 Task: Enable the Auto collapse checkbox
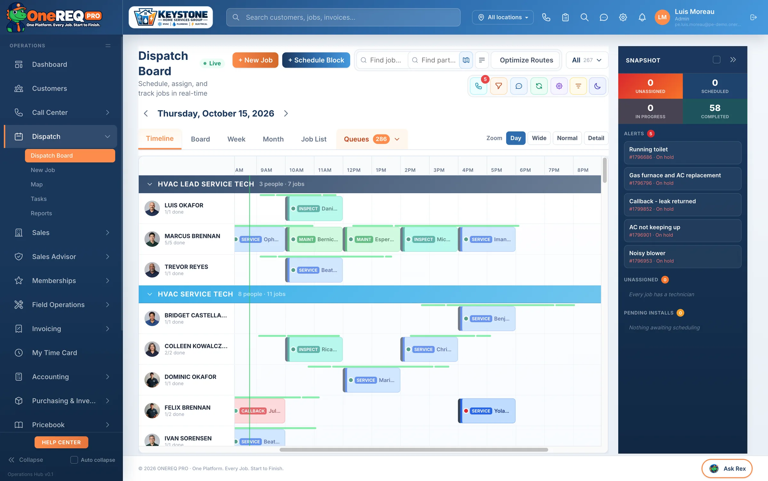pos(74,460)
